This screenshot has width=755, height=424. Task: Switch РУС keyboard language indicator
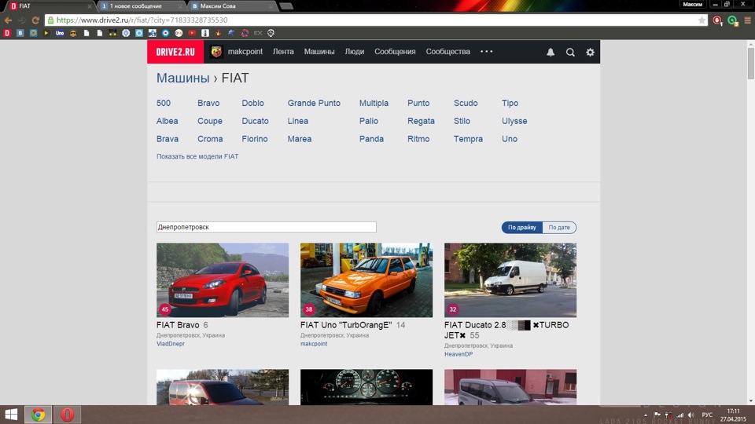[707, 415]
